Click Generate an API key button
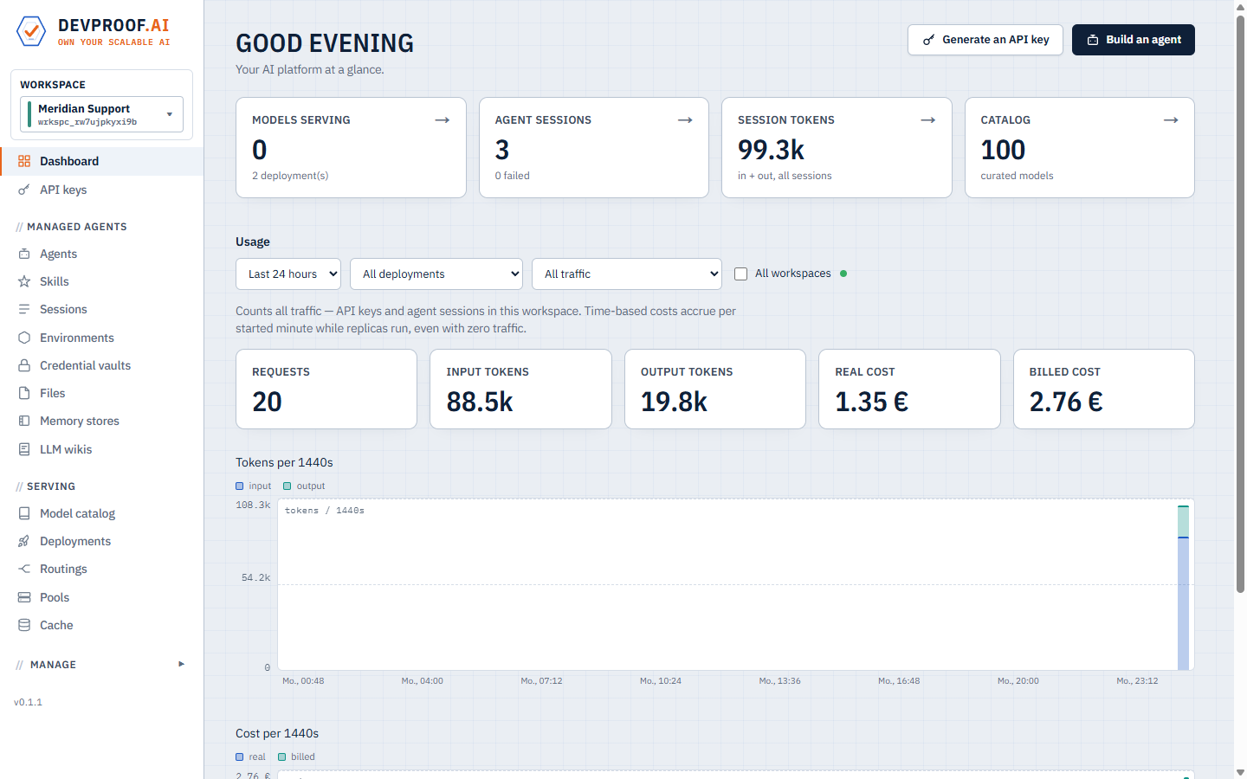 [985, 40]
